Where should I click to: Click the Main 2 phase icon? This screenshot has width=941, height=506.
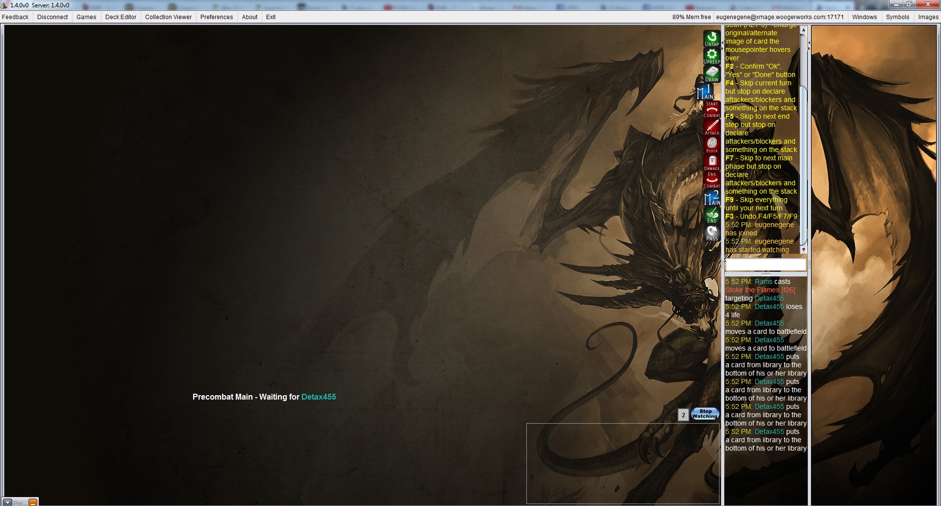pyautogui.click(x=712, y=197)
